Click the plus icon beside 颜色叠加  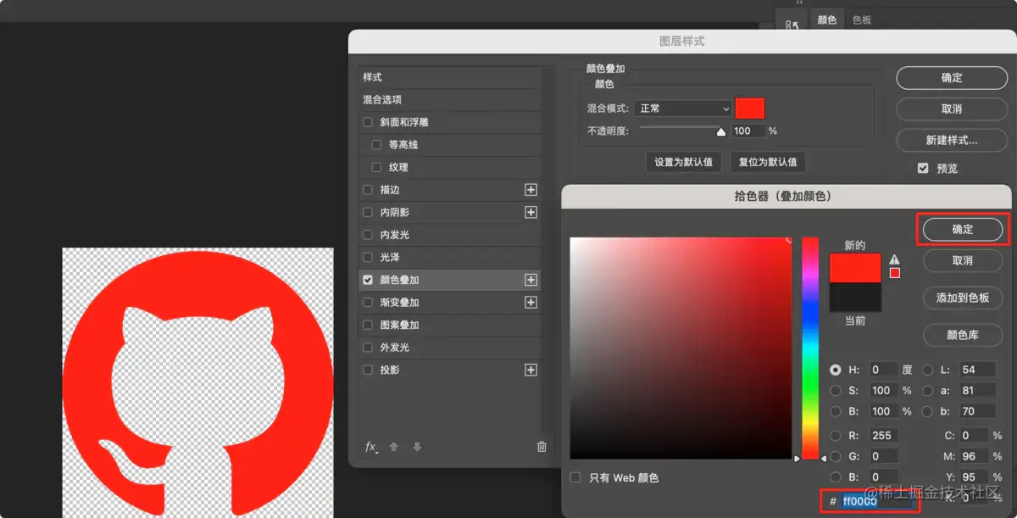[x=531, y=280]
